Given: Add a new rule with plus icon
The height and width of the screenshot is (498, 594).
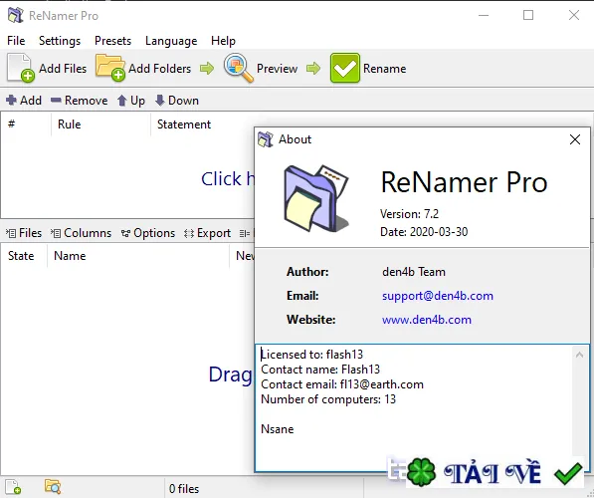Looking at the screenshot, I should (24, 101).
